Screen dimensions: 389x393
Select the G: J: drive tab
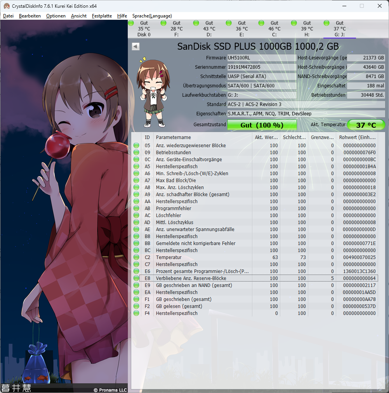click(339, 29)
